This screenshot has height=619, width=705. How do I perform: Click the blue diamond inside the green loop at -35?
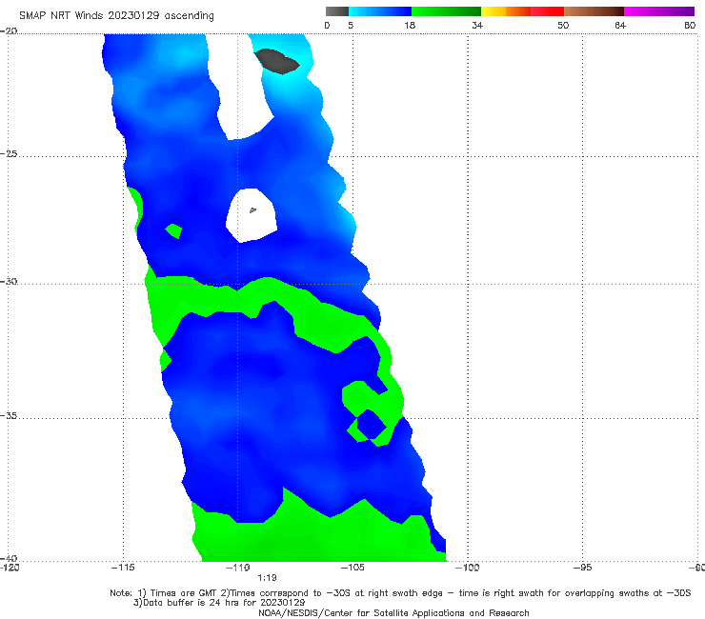pyautogui.click(x=372, y=425)
